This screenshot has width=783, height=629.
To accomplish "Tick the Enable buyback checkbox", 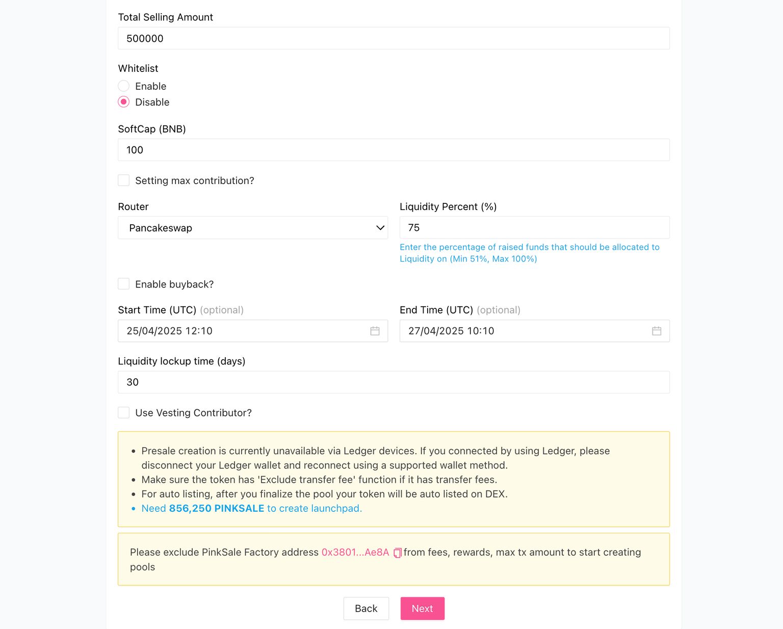I will (x=124, y=284).
